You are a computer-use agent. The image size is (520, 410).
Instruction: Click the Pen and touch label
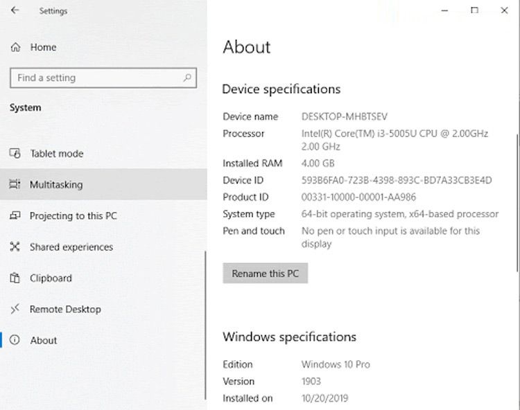click(254, 231)
